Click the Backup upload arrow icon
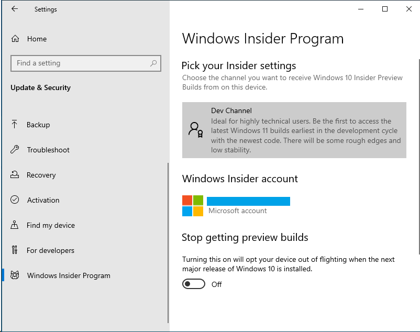This screenshot has width=420, height=332. tap(15, 124)
